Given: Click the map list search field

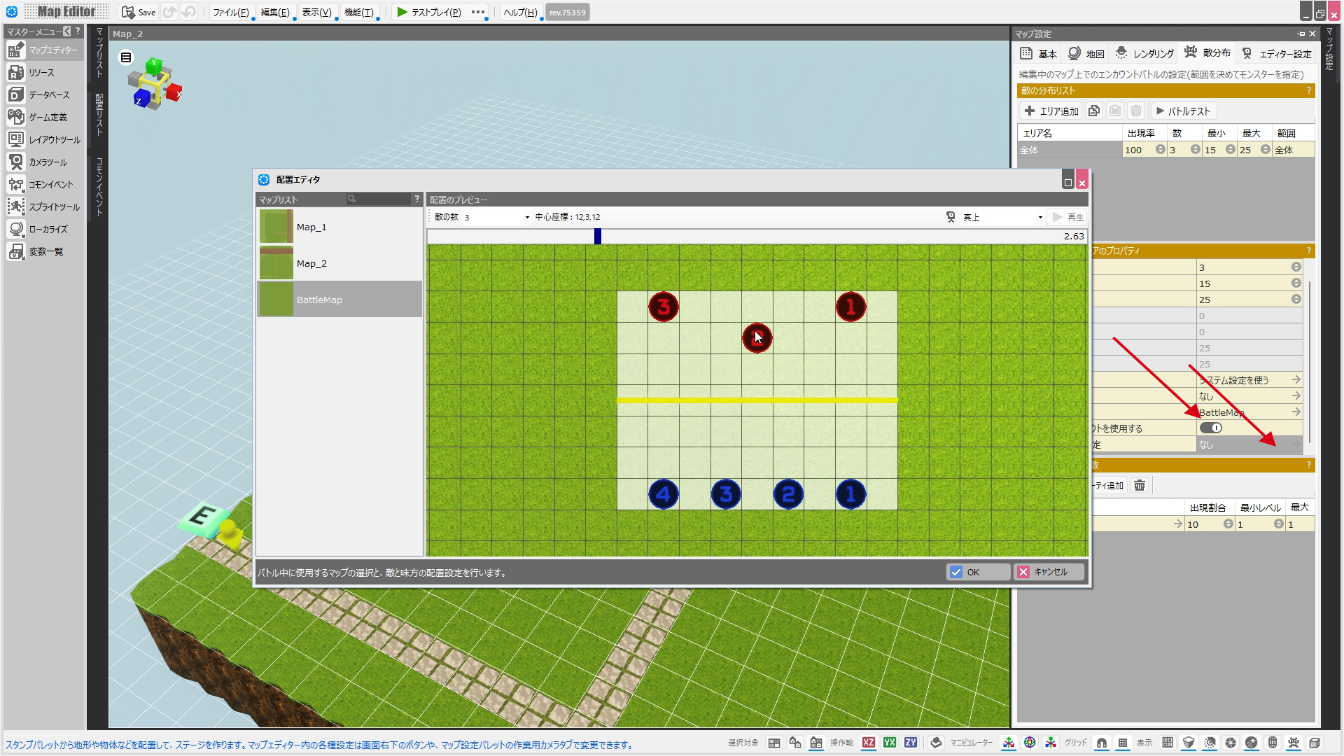Looking at the screenshot, I should point(379,199).
